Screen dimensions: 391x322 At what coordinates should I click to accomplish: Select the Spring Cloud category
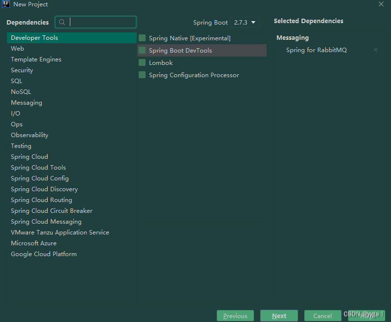[72, 157]
